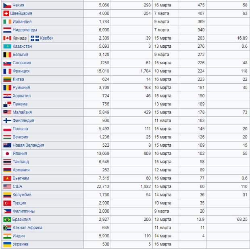The width and height of the screenshot is (250, 249).
Task: Open the Новая Зеландия link
Action: tap(28, 145)
